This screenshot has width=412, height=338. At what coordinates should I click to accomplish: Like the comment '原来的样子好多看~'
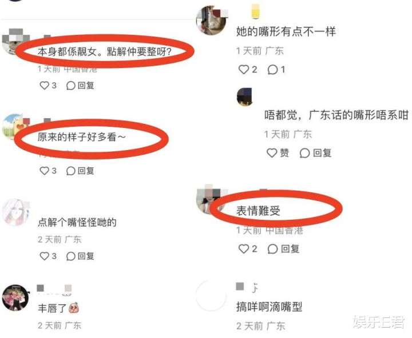point(48,171)
